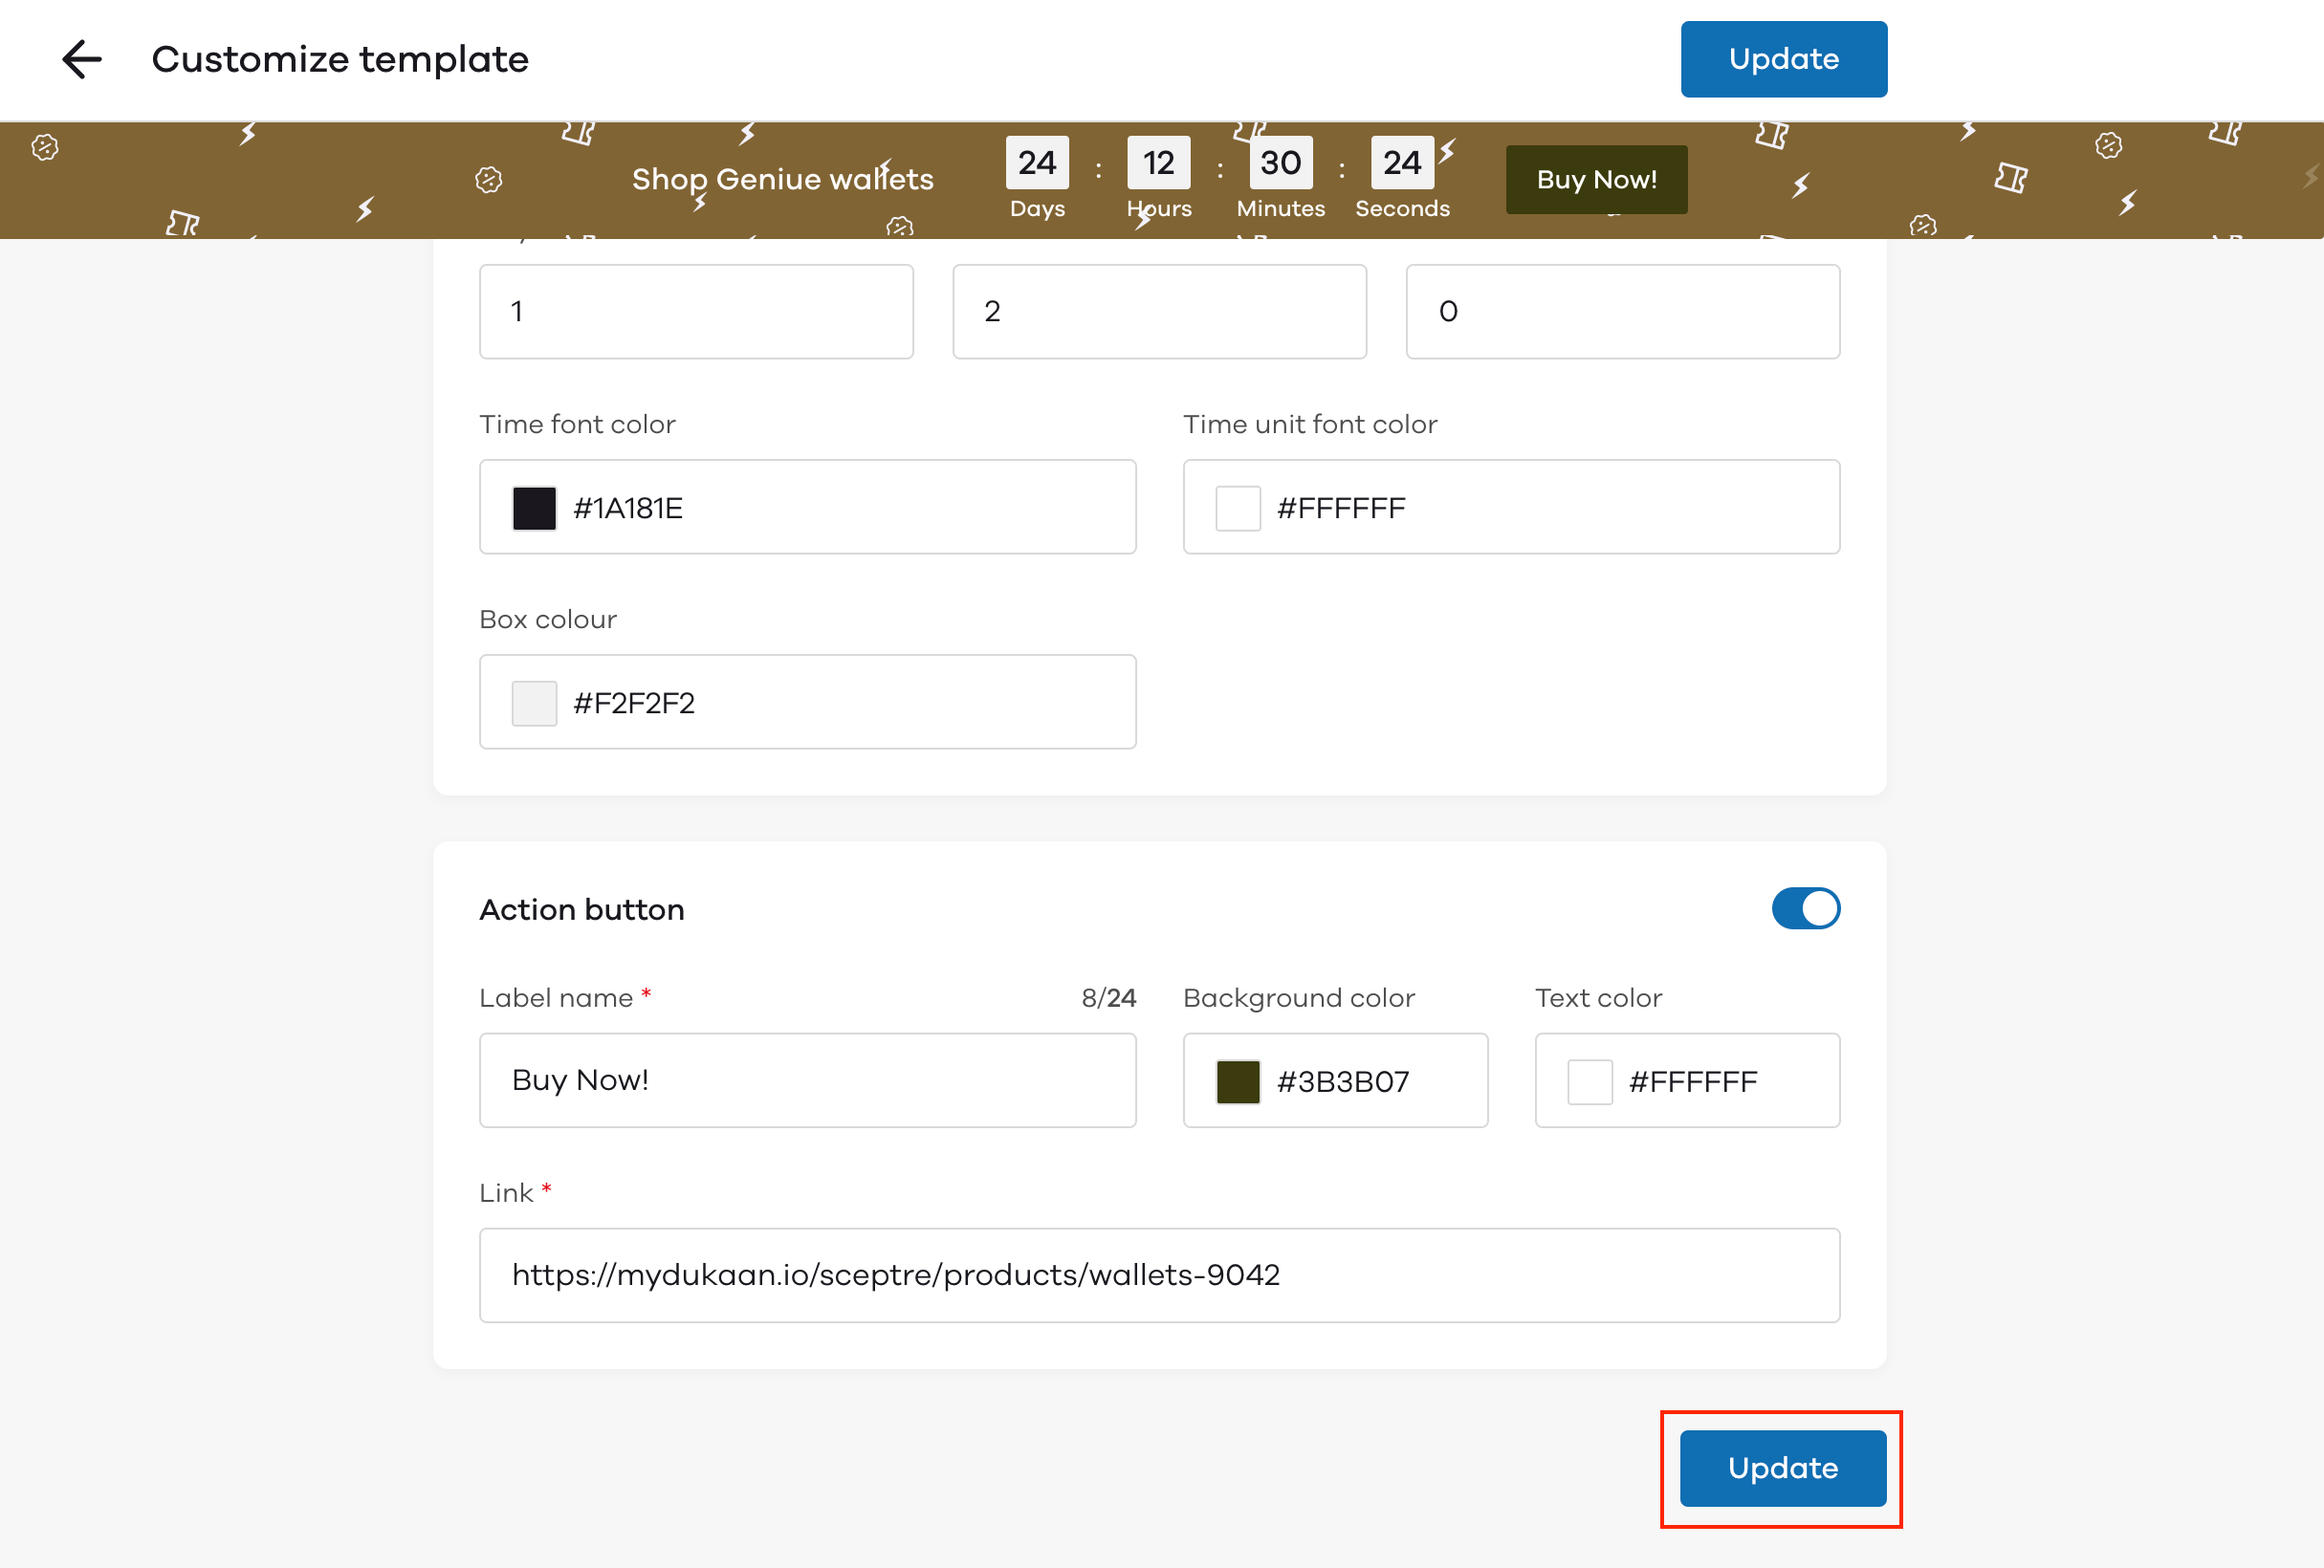Open Background color swatch #3B3B07
The width and height of the screenshot is (2324, 1568).
[1237, 1081]
